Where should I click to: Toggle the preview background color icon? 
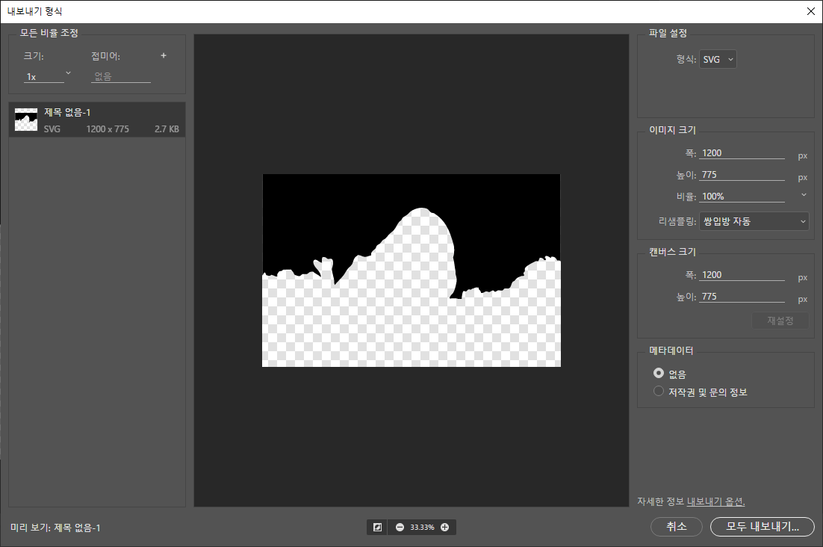(377, 527)
